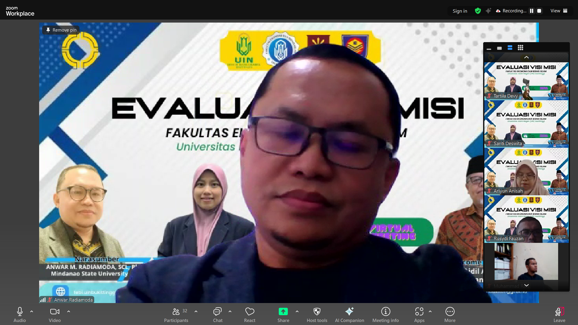This screenshot has height=325, width=578.
Task: Stop the recording with the square button
Action: (x=539, y=11)
